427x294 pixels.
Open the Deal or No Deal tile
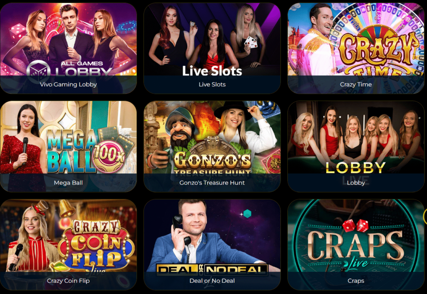(212, 244)
